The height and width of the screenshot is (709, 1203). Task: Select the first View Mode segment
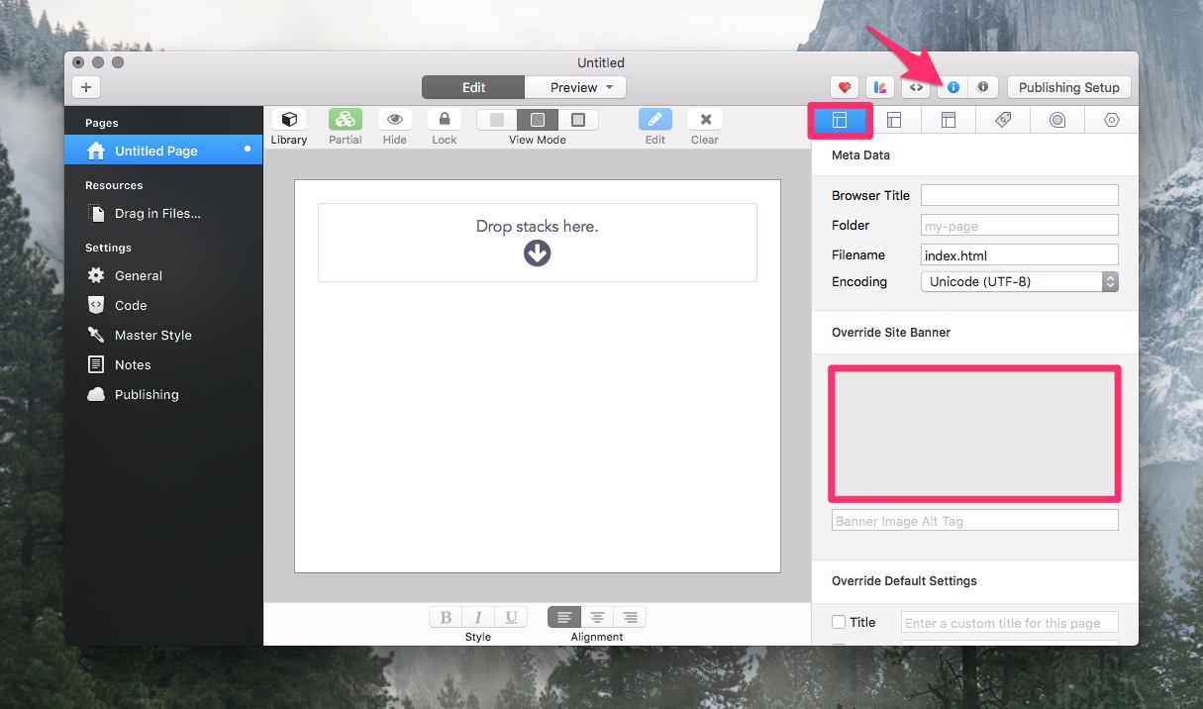[497, 120]
